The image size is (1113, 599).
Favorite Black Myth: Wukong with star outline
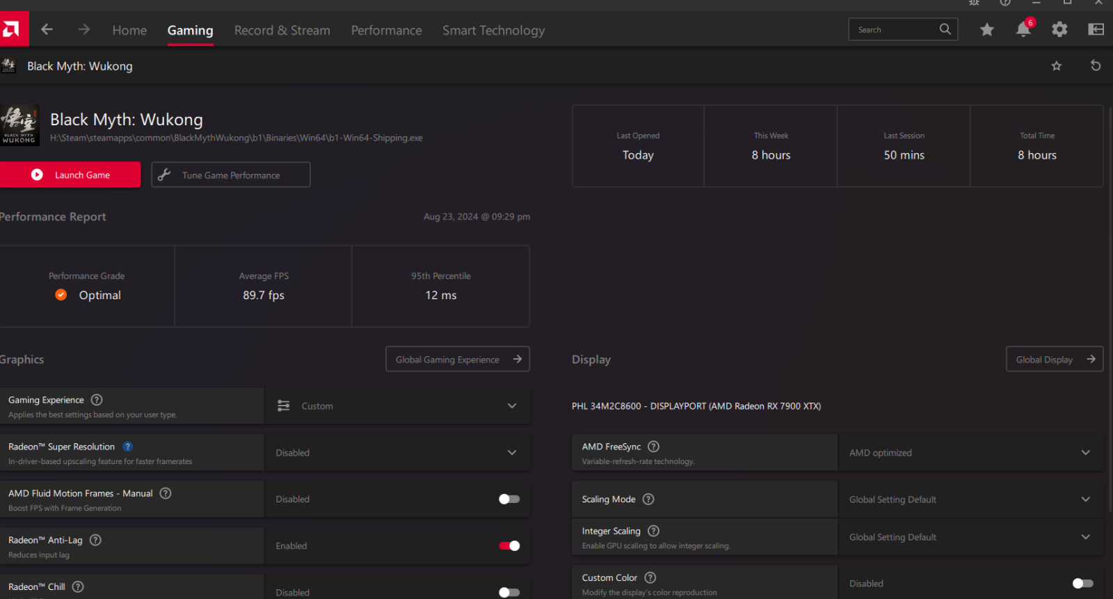[1056, 66]
